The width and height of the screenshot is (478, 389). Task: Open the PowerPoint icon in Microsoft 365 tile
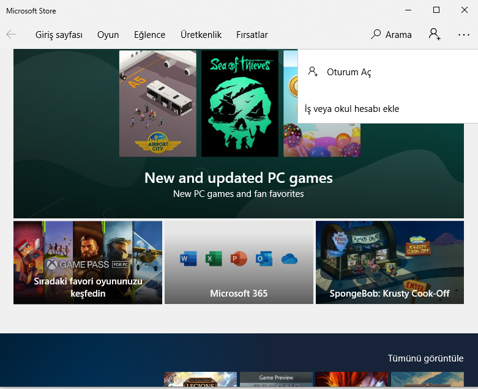(x=239, y=259)
